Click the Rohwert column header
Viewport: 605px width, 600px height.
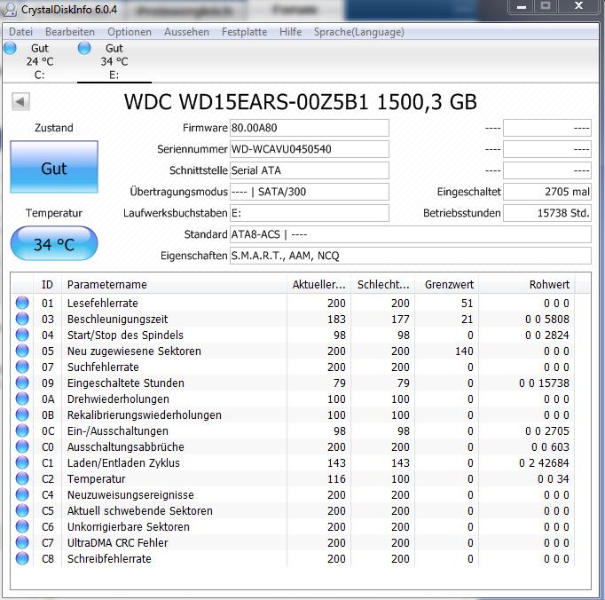[x=527, y=285]
